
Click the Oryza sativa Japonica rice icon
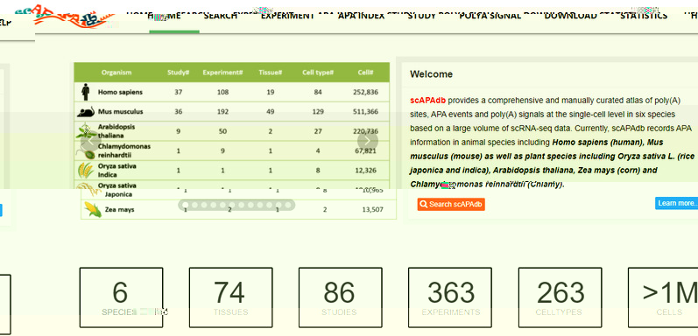click(x=88, y=191)
